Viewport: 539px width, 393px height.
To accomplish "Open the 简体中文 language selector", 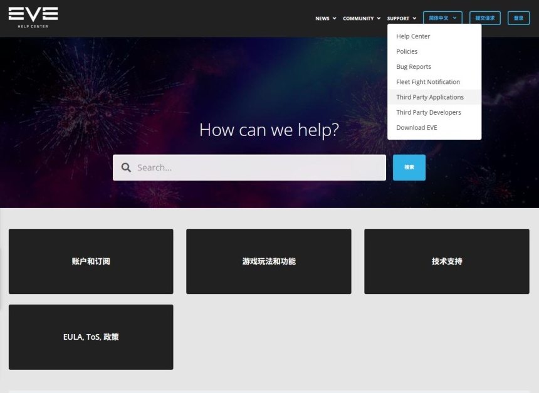I will click(442, 18).
